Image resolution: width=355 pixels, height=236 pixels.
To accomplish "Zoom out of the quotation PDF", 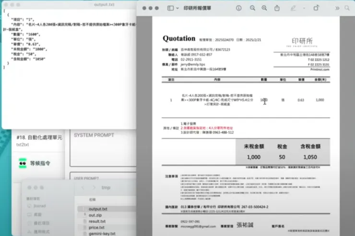I will pyautogui.click(x=252, y=8).
